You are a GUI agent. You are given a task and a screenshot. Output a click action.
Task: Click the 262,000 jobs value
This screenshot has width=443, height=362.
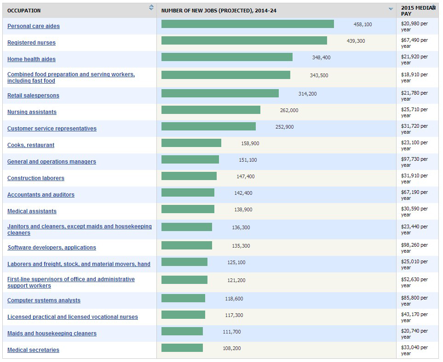point(289,110)
